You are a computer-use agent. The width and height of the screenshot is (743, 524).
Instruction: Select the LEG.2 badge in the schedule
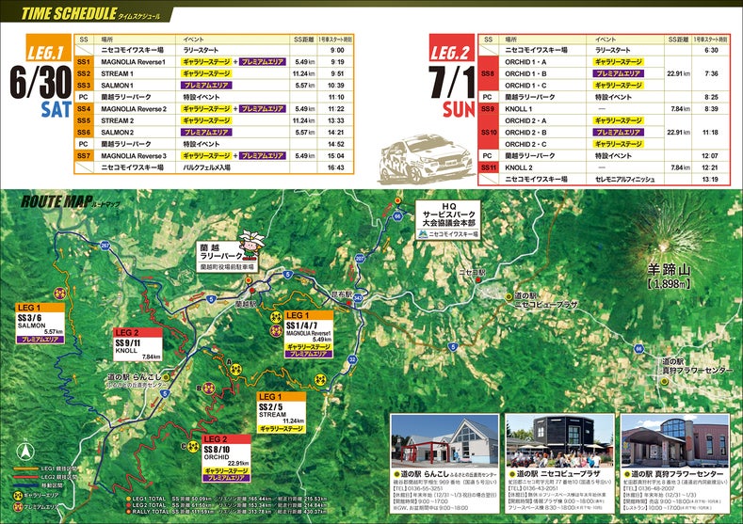coord(450,53)
